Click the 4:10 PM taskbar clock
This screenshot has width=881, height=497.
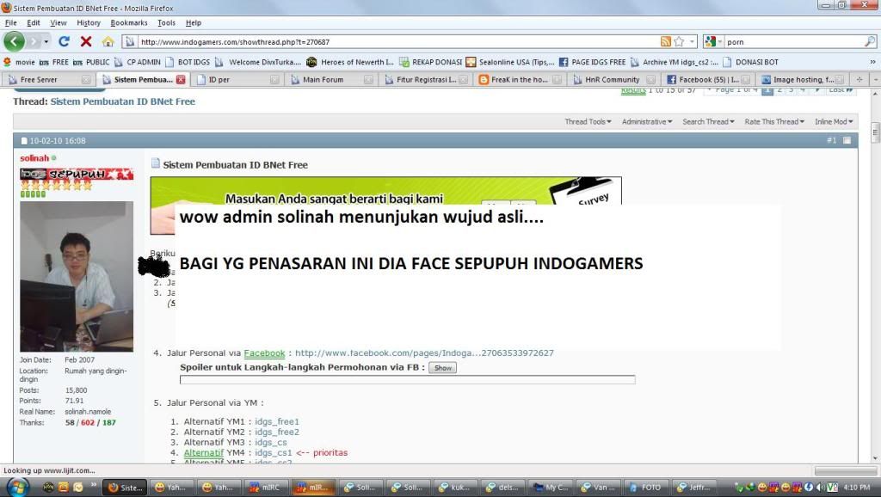[857, 488]
